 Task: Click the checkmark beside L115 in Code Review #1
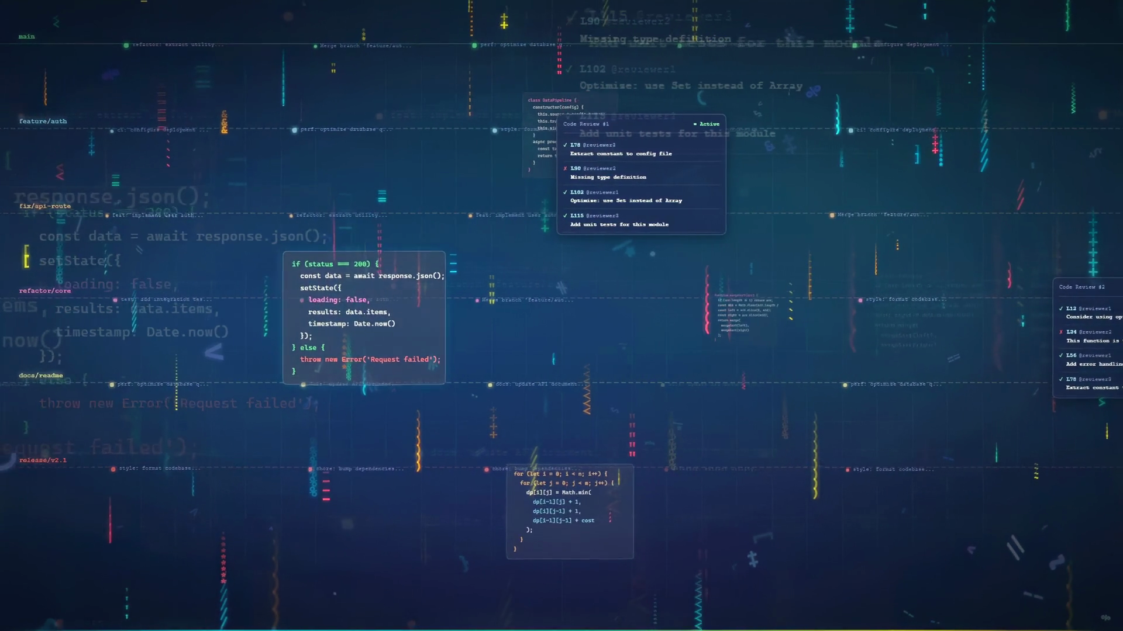(x=565, y=216)
